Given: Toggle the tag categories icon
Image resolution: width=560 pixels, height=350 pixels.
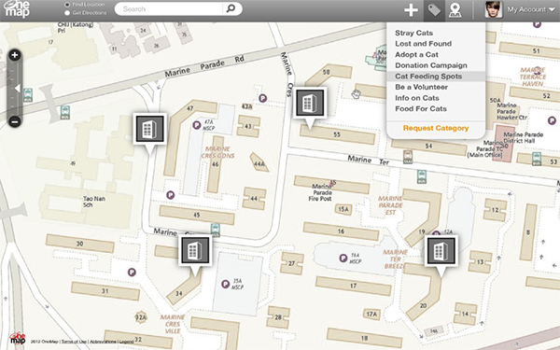Looking at the screenshot, I should pyautogui.click(x=434, y=10).
